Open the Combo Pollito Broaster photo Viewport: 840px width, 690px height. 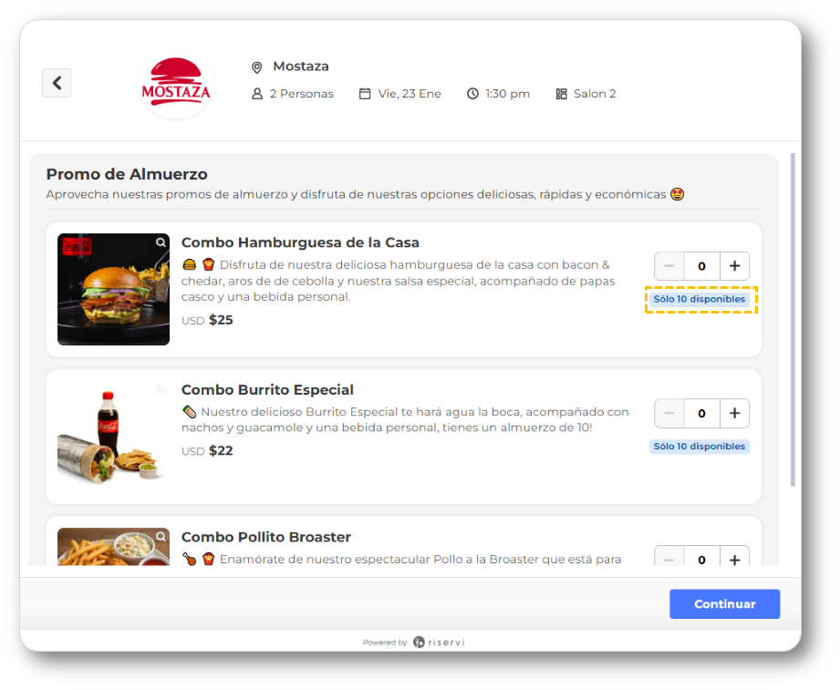(114, 547)
